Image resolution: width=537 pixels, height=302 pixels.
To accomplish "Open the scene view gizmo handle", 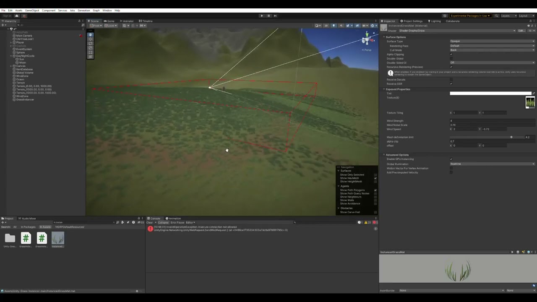I will pos(366,40).
